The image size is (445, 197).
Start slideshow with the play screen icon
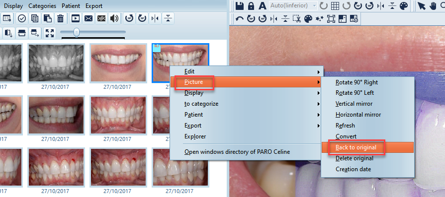pyautogui.click(x=76, y=19)
